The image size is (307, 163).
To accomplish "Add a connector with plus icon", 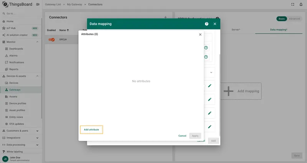I will tap(165, 17).
